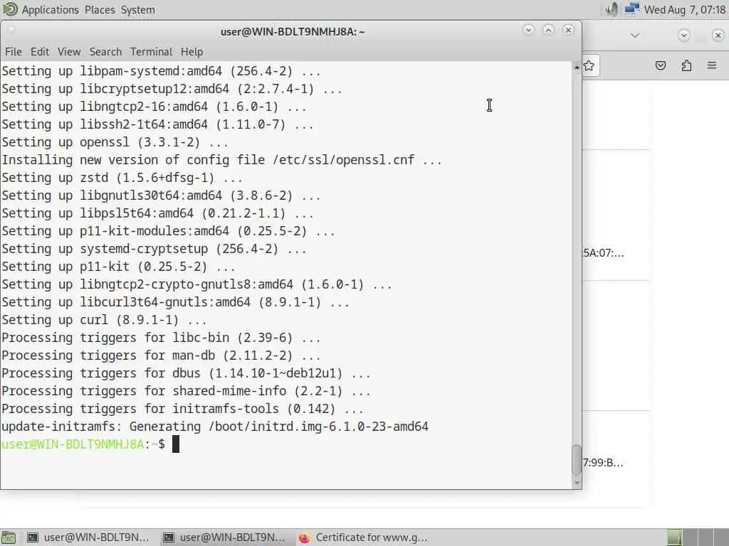Open Firefox extensions puzzle icon

(686, 65)
